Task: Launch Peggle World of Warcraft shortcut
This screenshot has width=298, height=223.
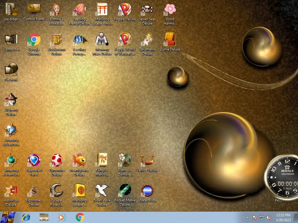Action: coord(125,44)
